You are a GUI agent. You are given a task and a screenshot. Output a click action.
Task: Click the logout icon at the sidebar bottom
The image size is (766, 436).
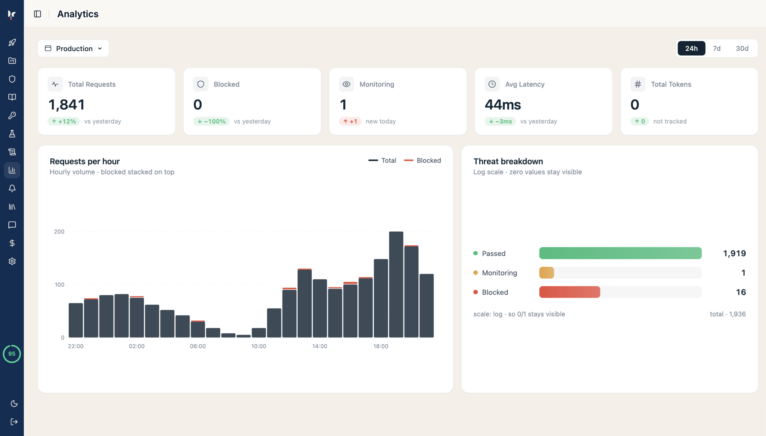point(14,422)
